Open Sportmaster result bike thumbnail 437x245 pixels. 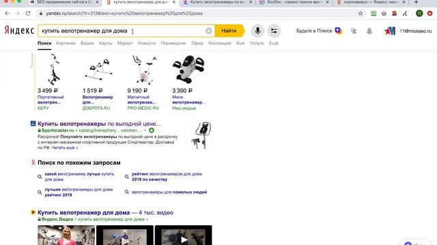click(x=199, y=135)
